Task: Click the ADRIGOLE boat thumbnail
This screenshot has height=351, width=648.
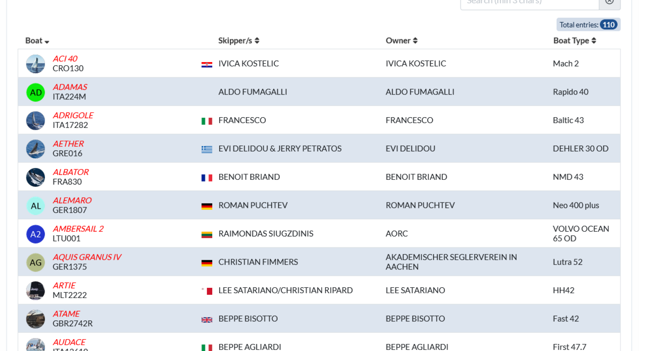Action: point(36,120)
